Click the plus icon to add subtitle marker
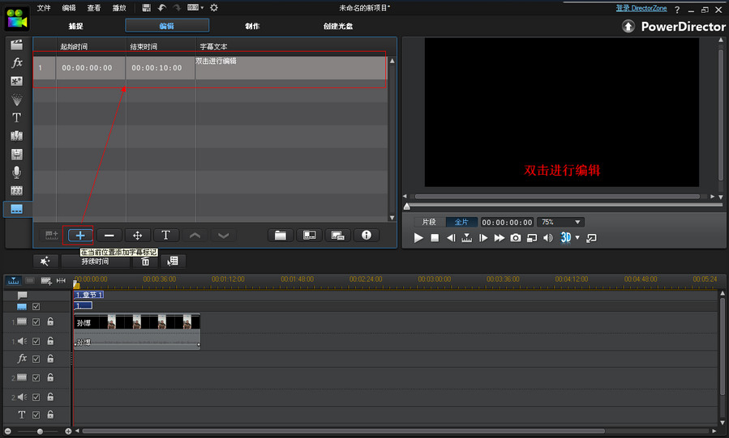 point(80,235)
